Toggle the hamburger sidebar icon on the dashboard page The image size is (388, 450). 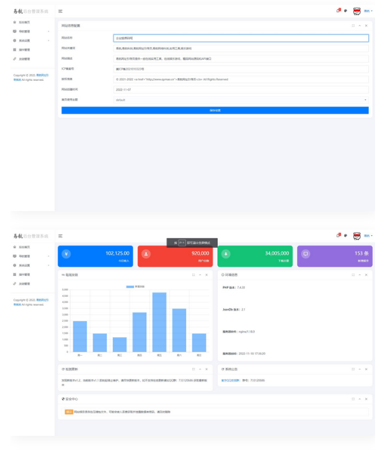point(60,236)
